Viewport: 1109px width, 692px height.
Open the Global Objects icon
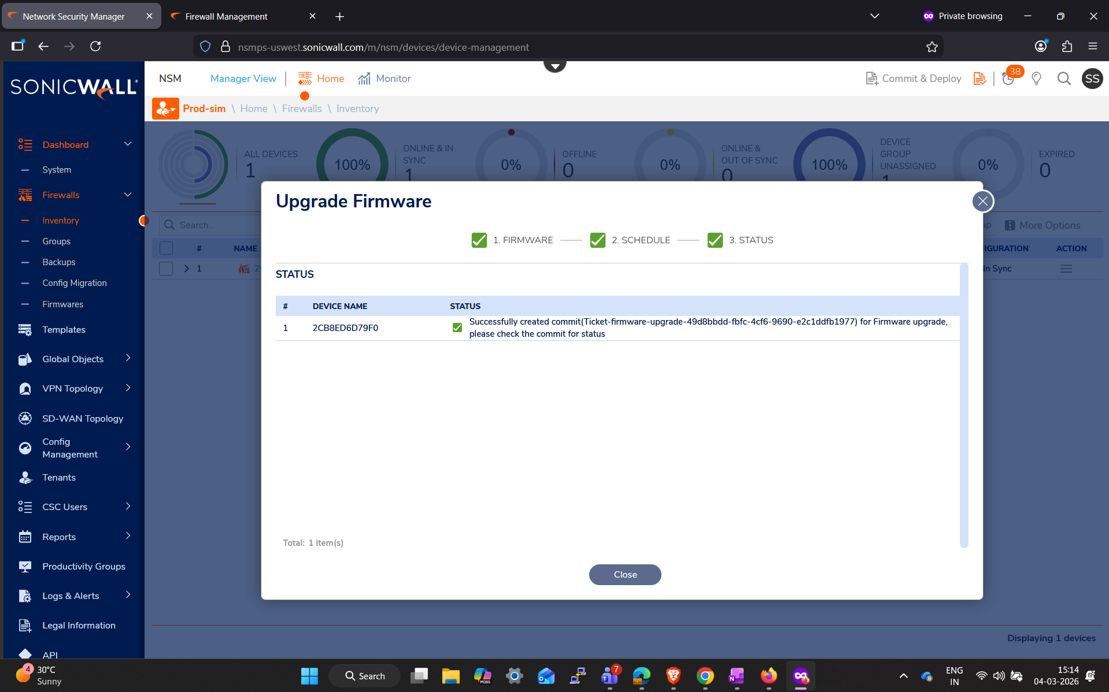tap(25, 359)
